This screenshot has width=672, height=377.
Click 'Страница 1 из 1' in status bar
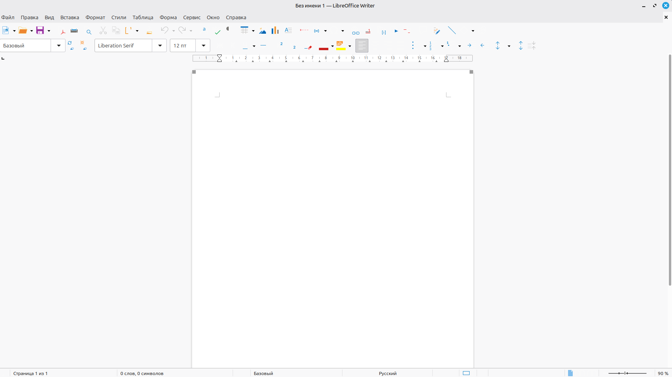pyautogui.click(x=31, y=373)
